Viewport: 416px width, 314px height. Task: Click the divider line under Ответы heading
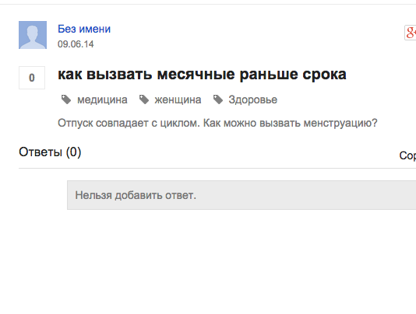[x=217, y=168]
